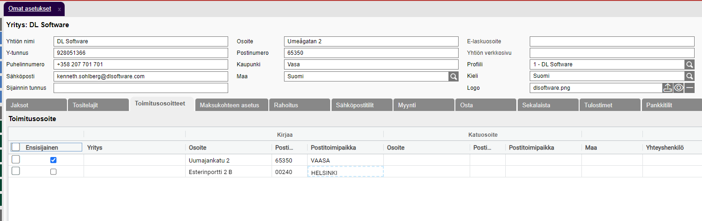Click the Kirjaa Postitoimipaikka column header
The width and height of the screenshot is (702, 221).
(x=345, y=147)
